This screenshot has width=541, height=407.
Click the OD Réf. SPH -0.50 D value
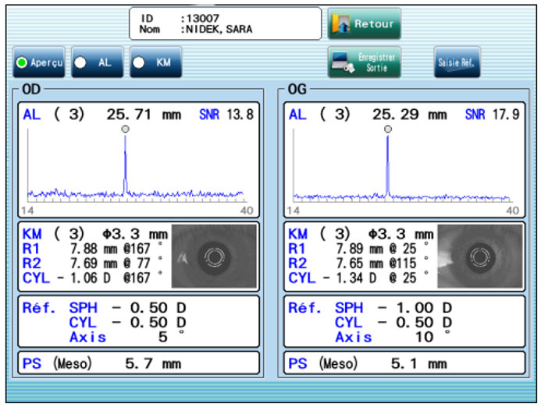click(x=149, y=308)
